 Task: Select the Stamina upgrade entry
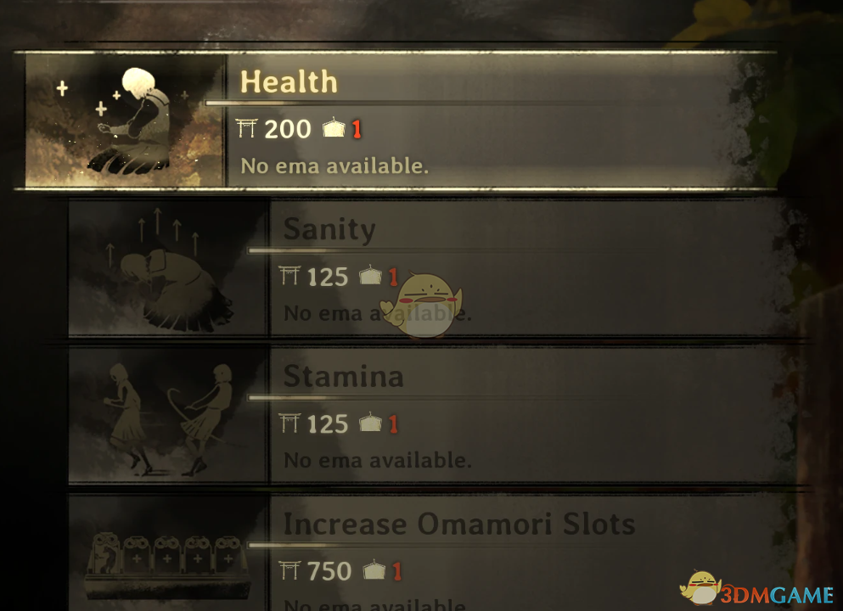point(433,415)
